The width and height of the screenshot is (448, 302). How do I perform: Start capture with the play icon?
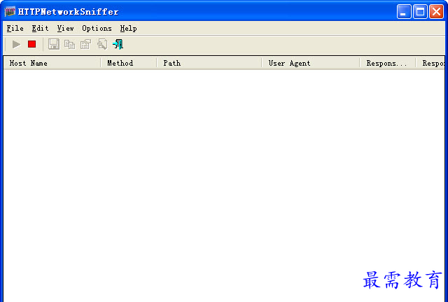point(16,45)
